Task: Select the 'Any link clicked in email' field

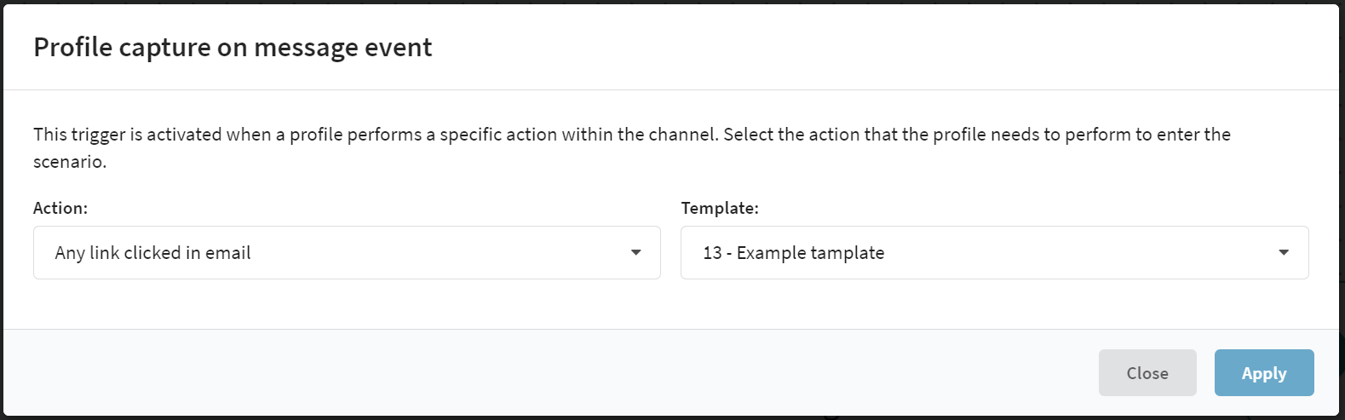Action: click(347, 252)
